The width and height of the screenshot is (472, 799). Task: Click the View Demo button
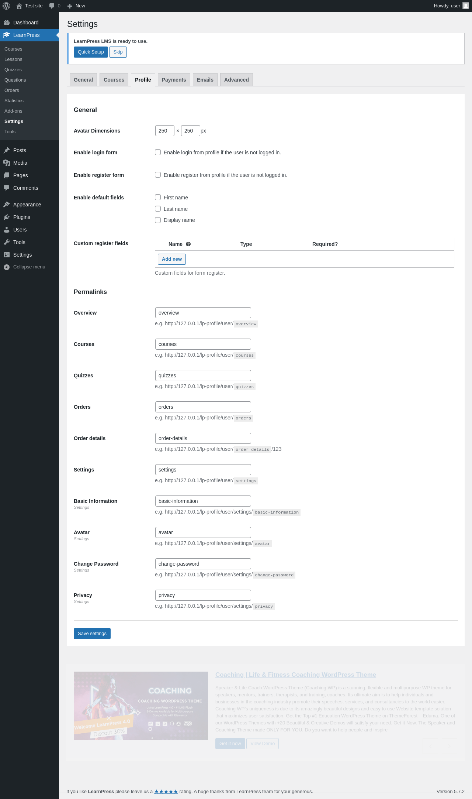(263, 744)
